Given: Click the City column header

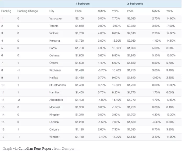Looking at the screenshot, I should click(52, 11).
